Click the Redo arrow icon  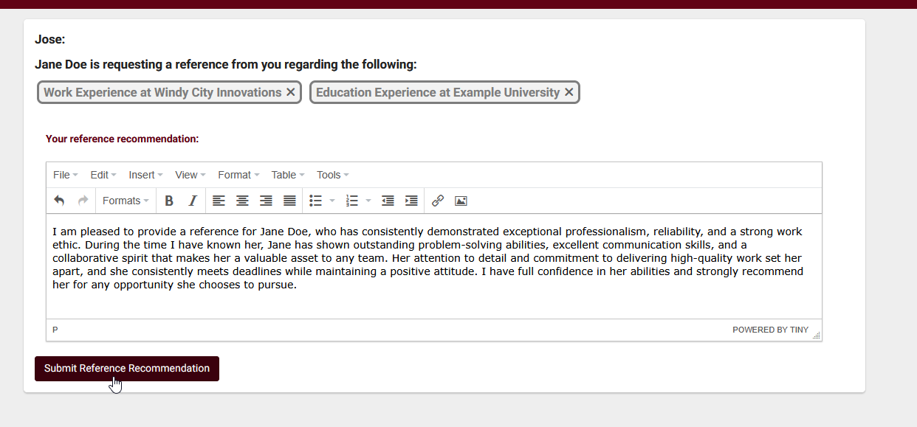click(x=83, y=201)
